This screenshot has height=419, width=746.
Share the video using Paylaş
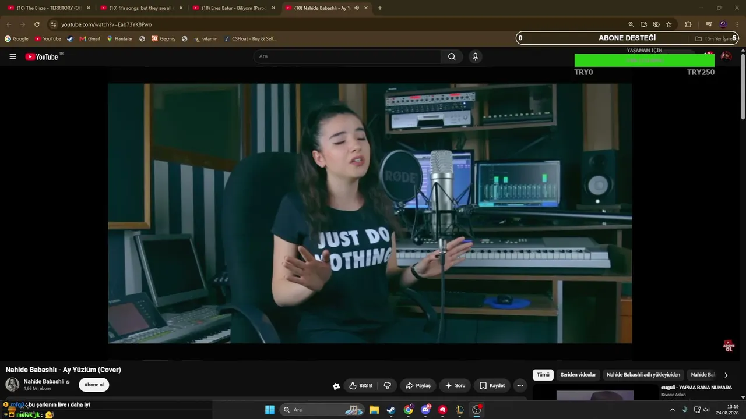click(418, 385)
